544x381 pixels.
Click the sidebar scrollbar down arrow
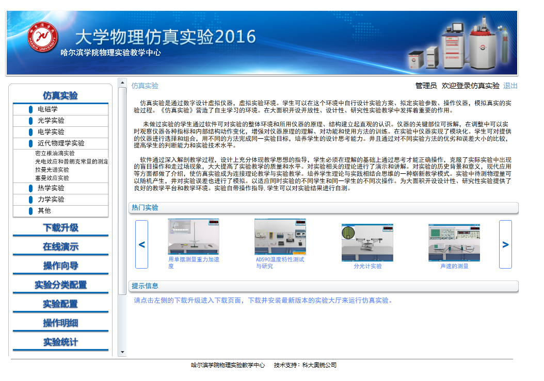click(x=122, y=353)
